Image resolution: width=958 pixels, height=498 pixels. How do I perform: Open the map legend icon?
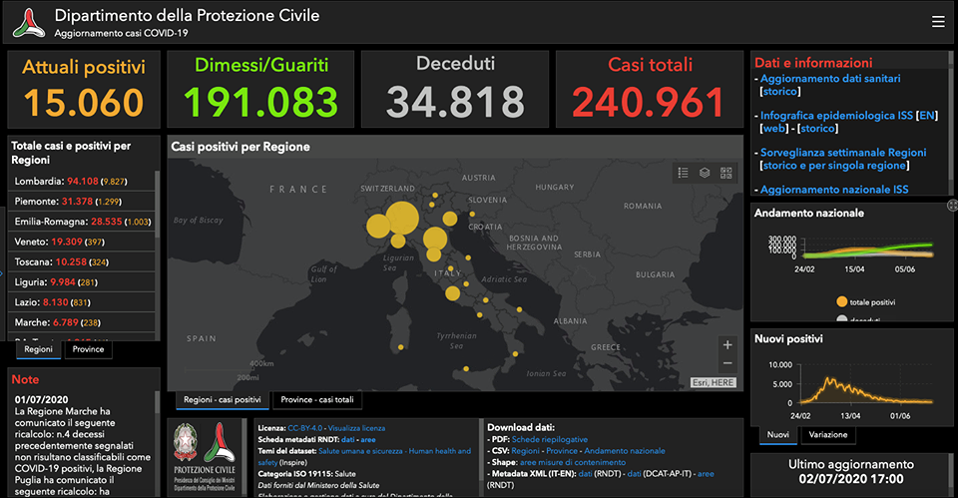683,173
